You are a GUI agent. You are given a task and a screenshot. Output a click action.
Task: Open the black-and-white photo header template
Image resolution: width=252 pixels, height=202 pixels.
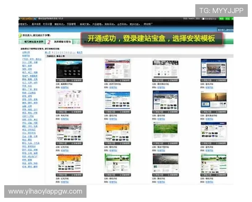[x=165, y=69]
